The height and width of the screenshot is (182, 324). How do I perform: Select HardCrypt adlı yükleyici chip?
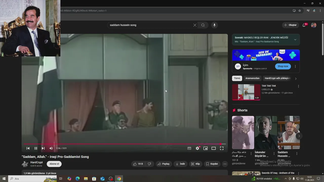(278, 78)
